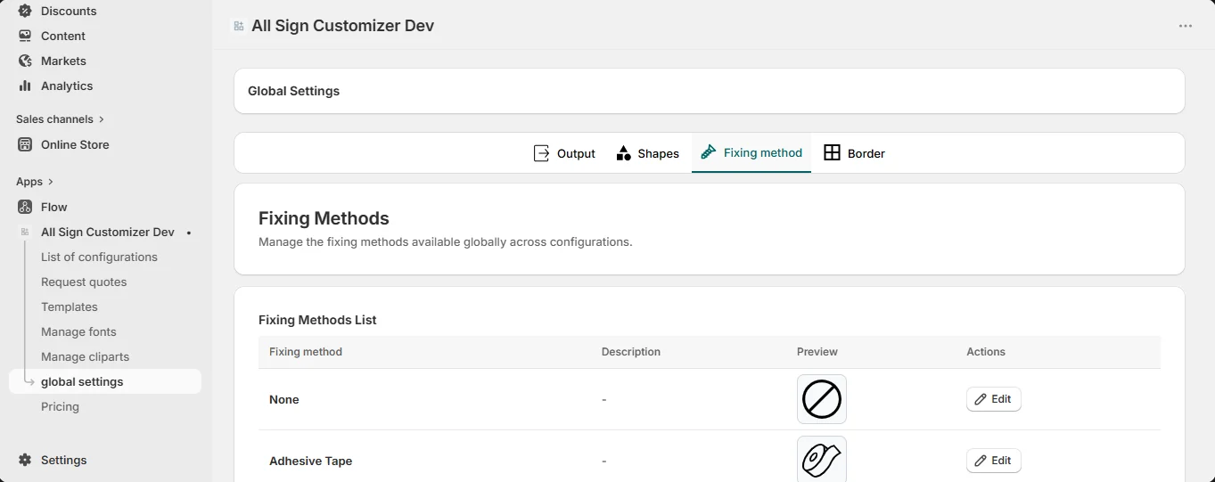The width and height of the screenshot is (1215, 482).
Task: Open the Pricing page
Action: [60, 406]
